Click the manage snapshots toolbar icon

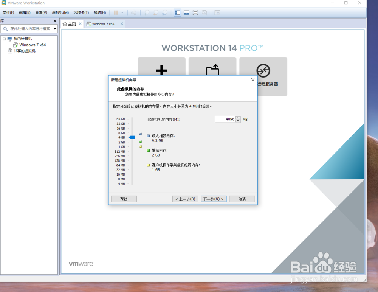tap(165, 12)
